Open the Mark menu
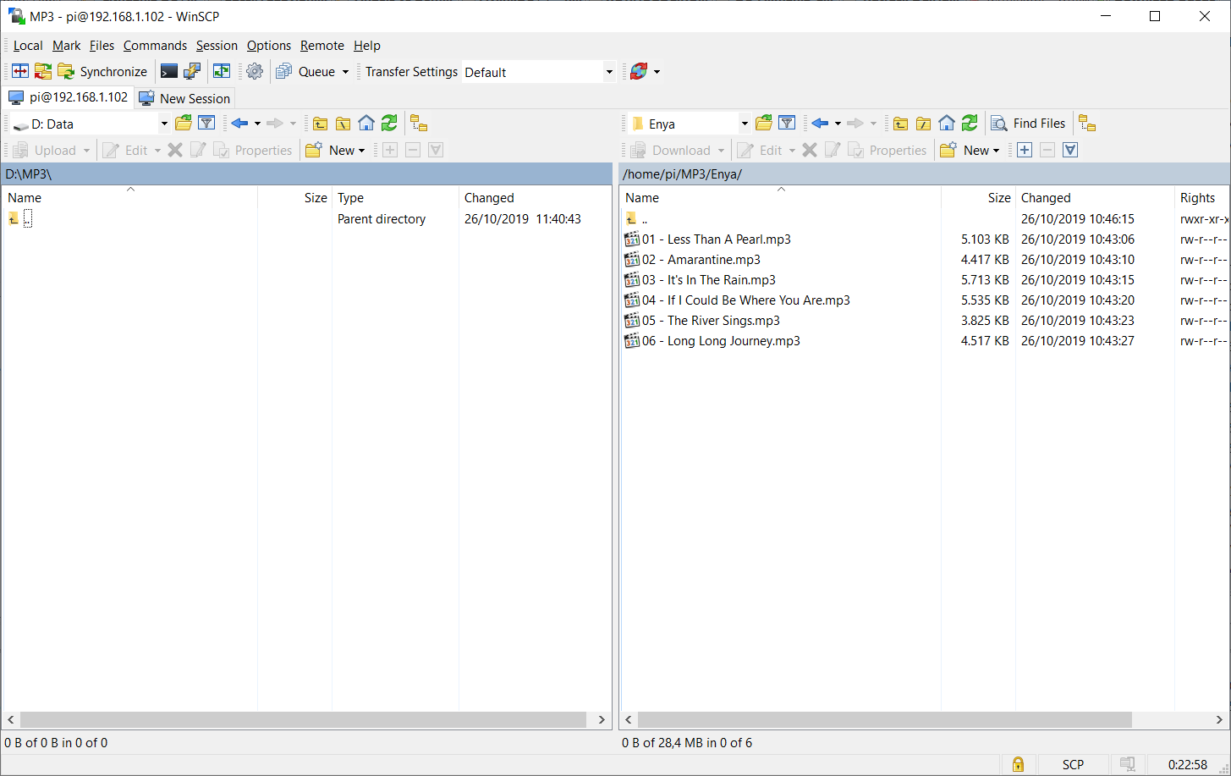The height and width of the screenshot is (776, 1231). pyautogui.click(x=67, y=46)
